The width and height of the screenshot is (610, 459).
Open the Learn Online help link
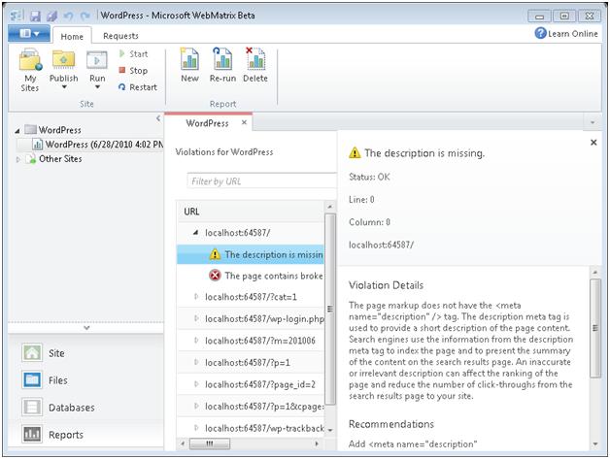tap(566, 33)
